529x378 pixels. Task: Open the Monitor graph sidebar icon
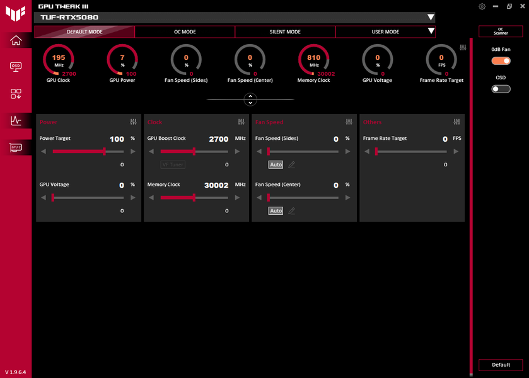16,120
